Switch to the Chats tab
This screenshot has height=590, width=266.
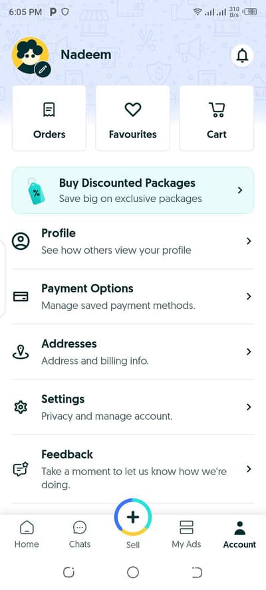pos(80,534)
